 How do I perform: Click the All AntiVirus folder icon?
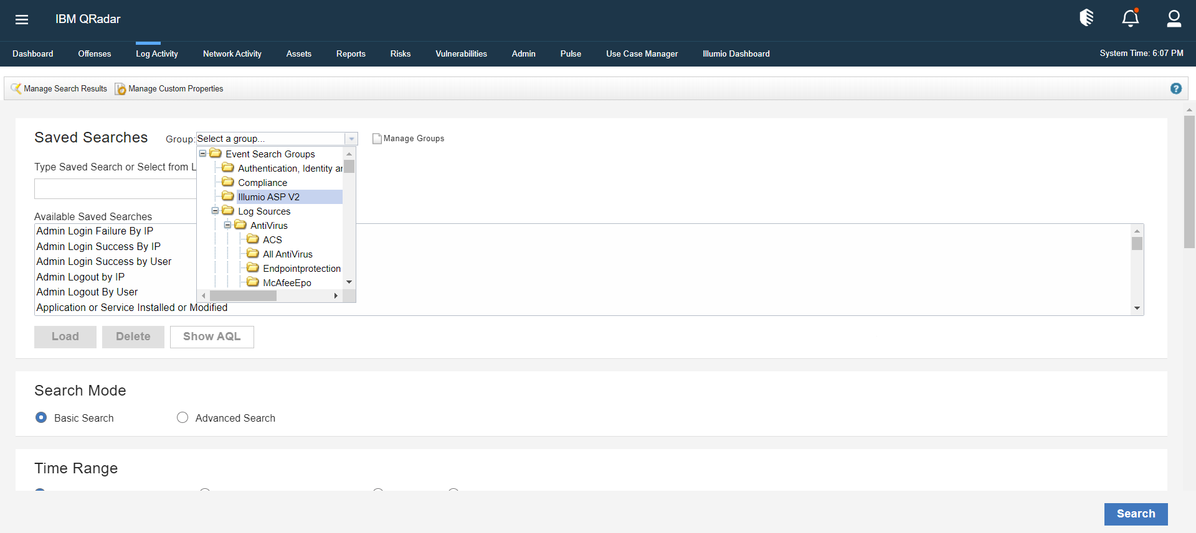(x=253, y=253)
